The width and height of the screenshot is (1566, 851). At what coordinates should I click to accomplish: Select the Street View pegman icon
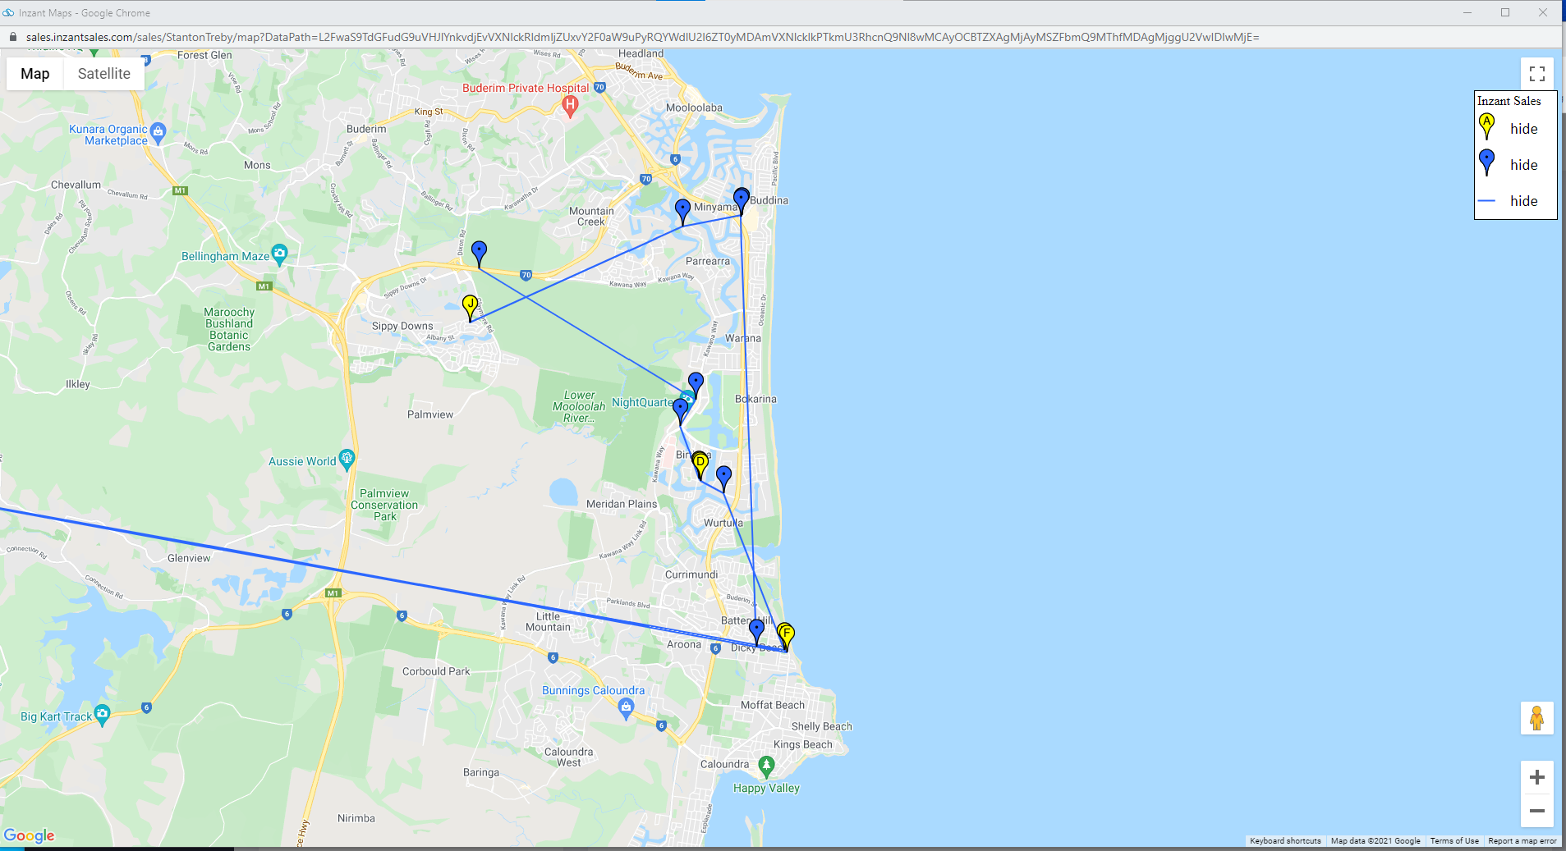(1536, 718)
